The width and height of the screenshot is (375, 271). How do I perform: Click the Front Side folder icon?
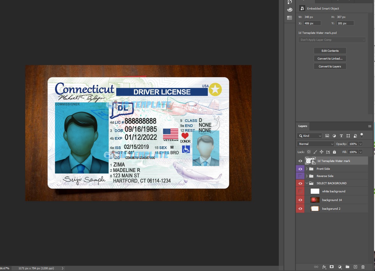coord(311,169)
